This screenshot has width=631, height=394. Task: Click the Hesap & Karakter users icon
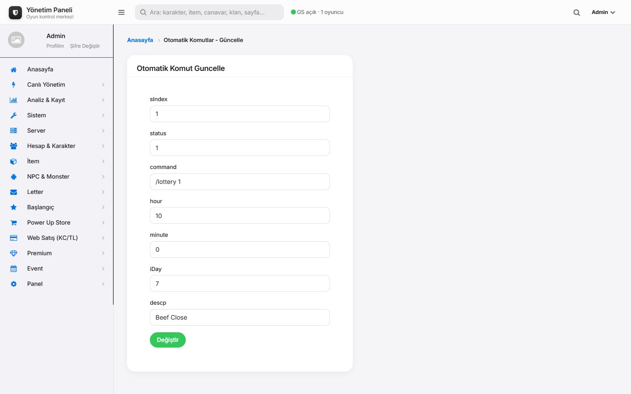[14, 146]
